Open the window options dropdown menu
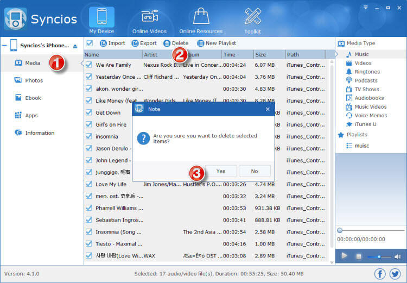This screenshot has height=283, width=407. point(365,8)
